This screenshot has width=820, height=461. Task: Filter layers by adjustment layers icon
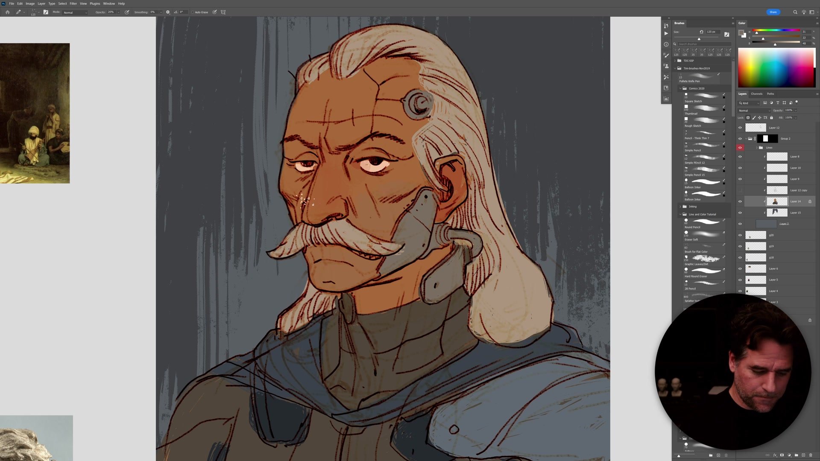(771, 103)
